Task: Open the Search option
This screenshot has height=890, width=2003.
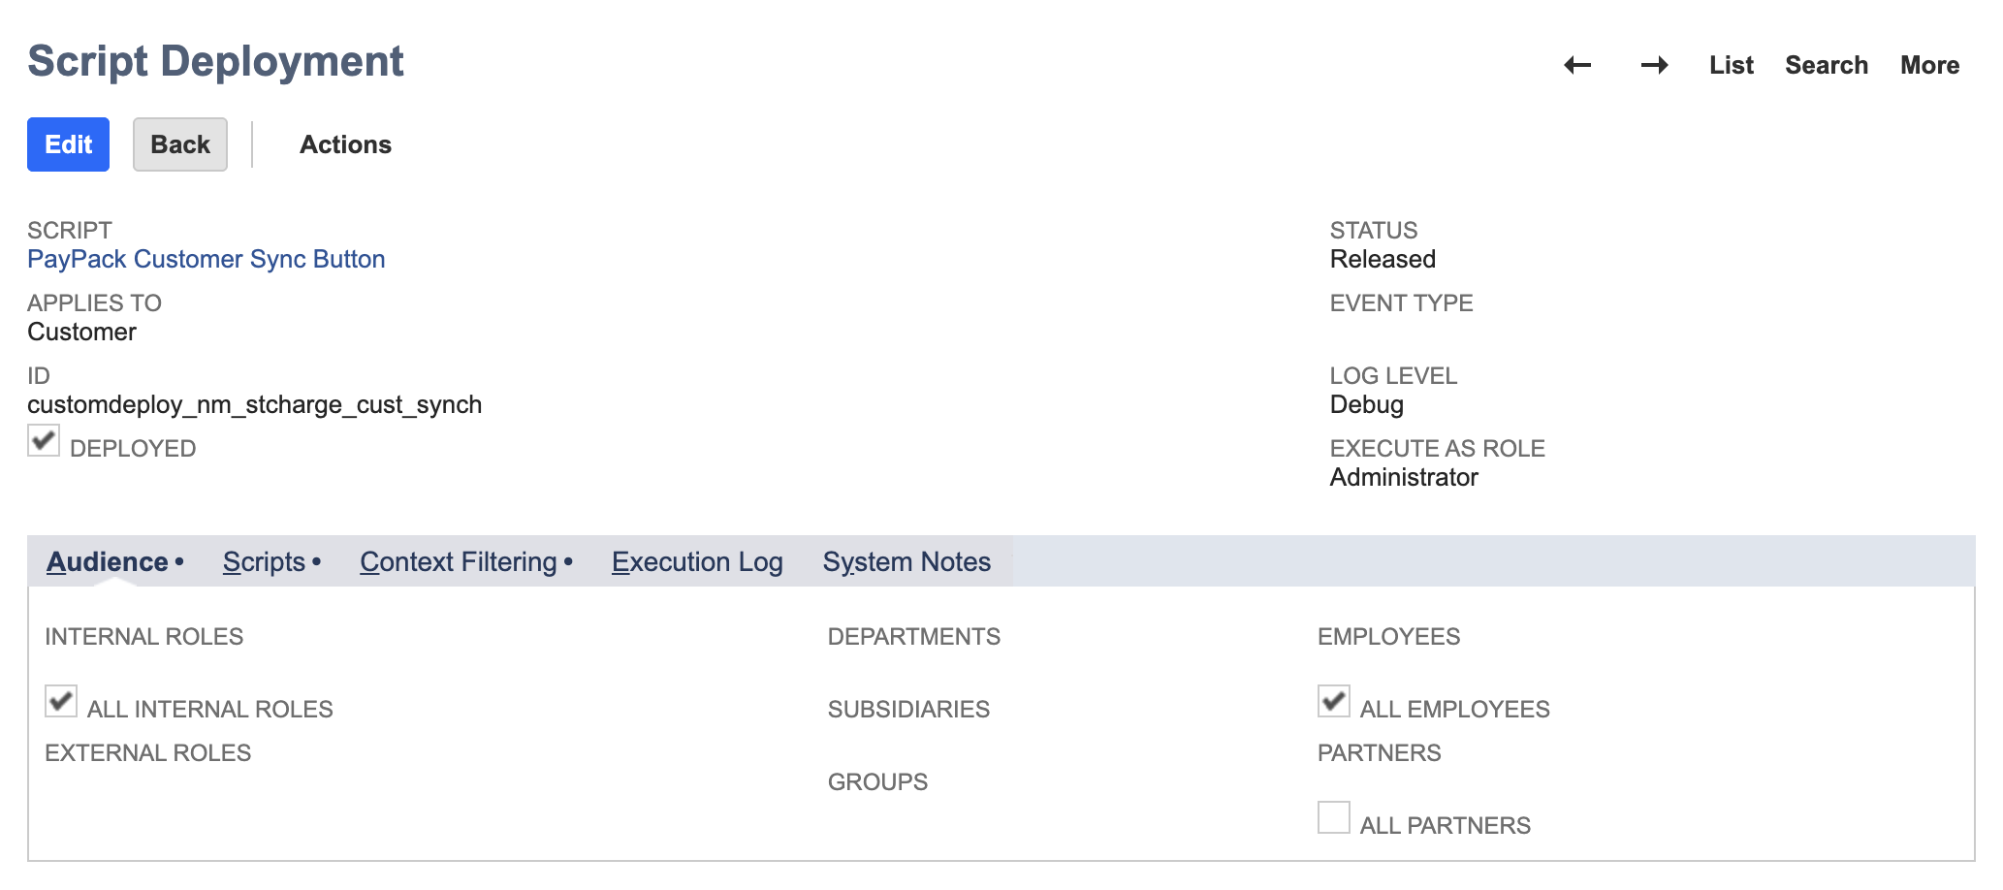Action: pyautogui.click(x=1827, y=65)
